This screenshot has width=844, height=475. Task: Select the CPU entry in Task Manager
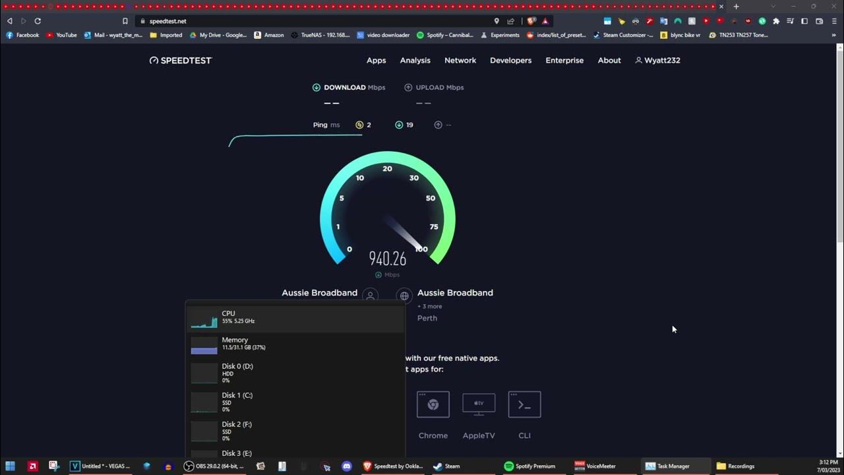coord(295,318)
